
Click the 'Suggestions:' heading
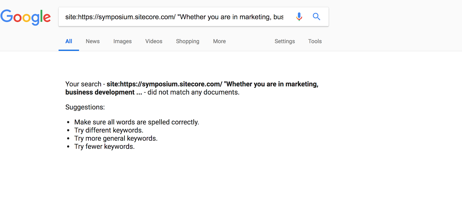[x=85, y=107]
